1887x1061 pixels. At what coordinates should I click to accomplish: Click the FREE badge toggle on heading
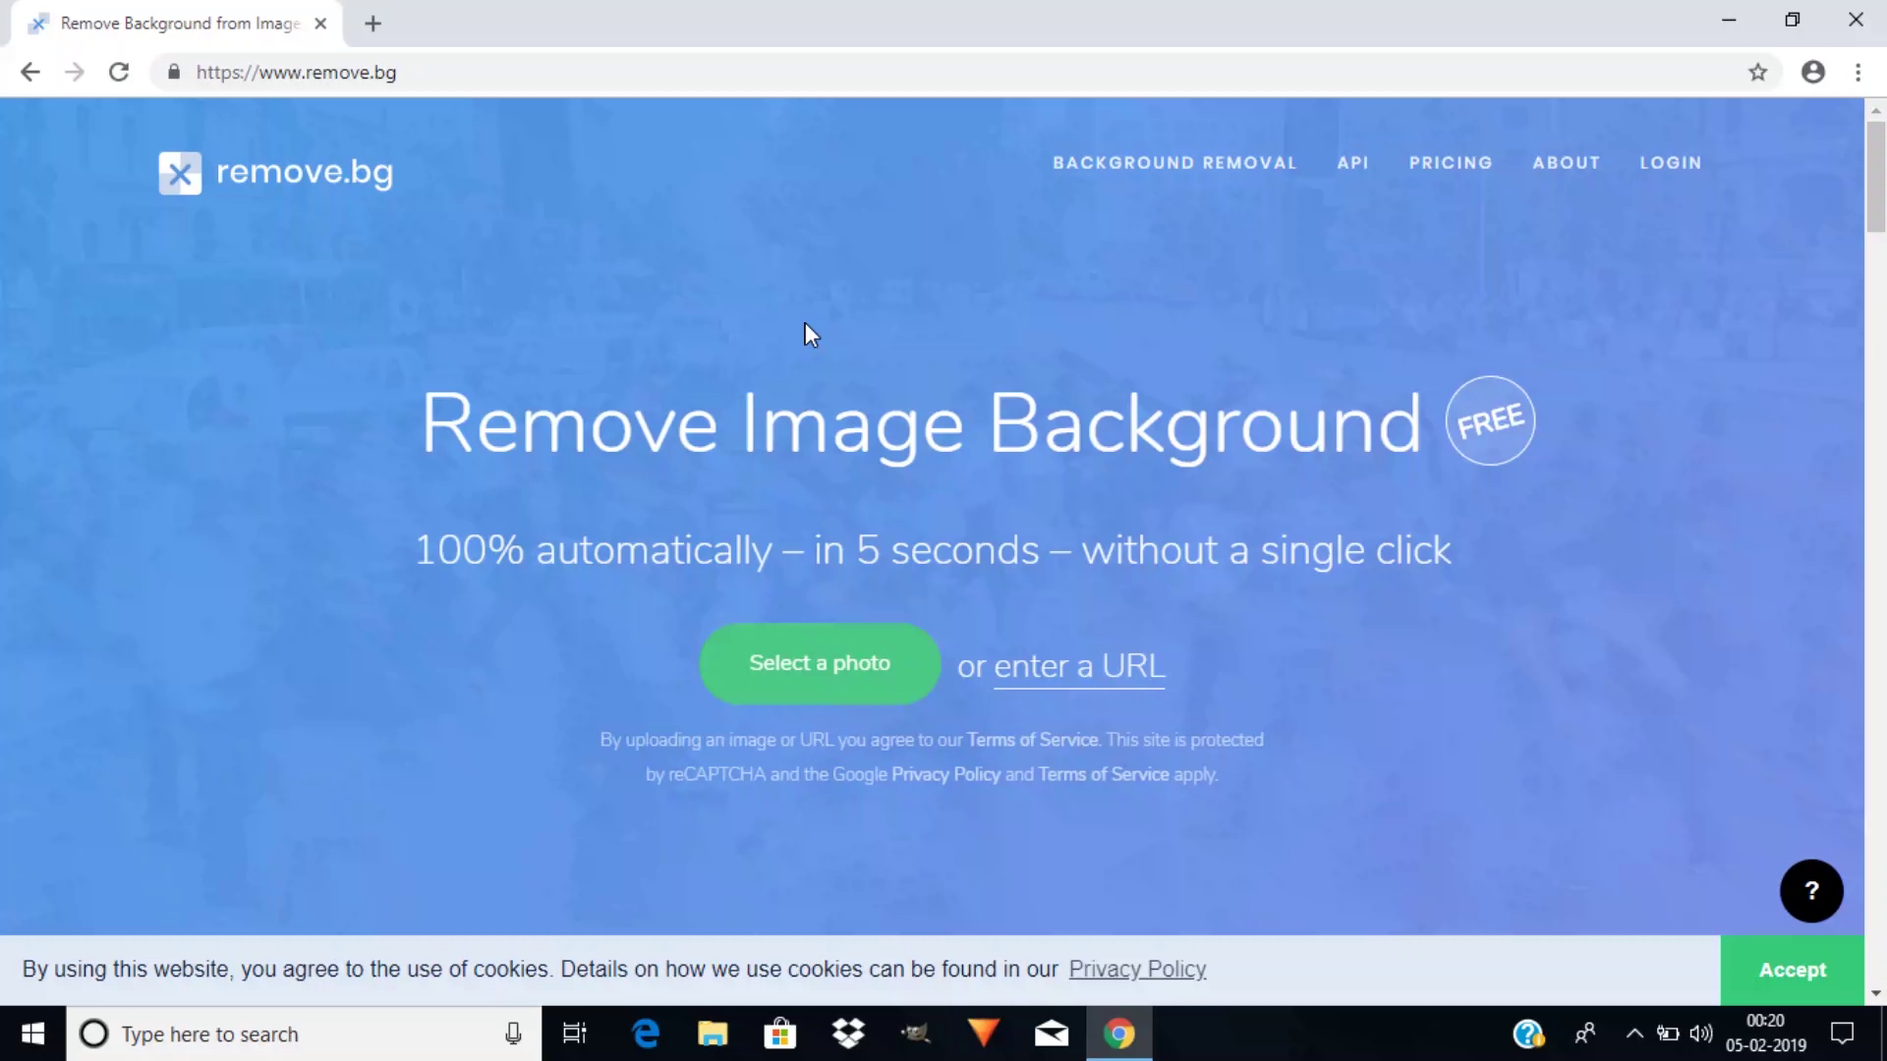pos(1489,419)
